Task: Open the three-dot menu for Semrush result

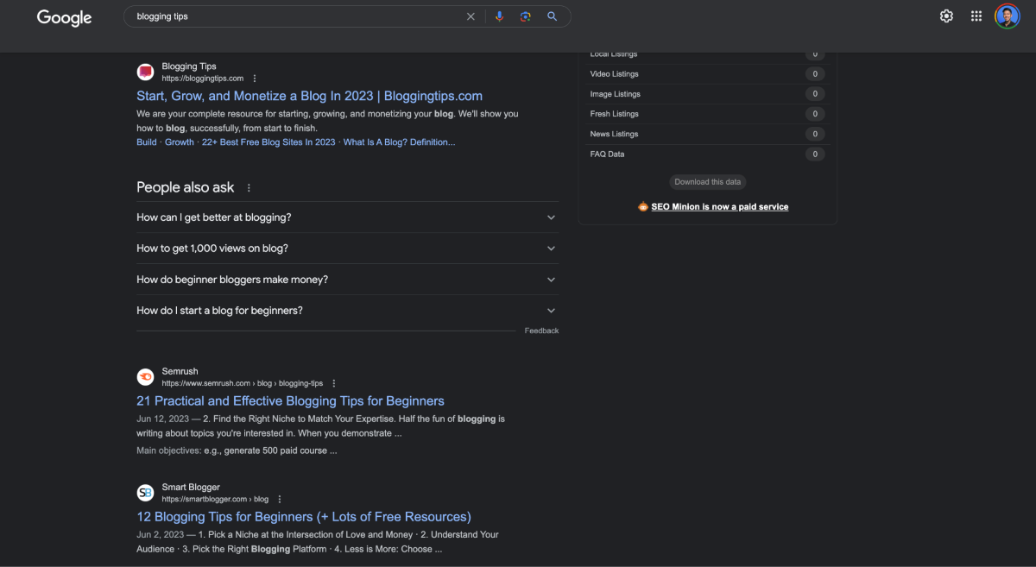Action: click(334, 384)
